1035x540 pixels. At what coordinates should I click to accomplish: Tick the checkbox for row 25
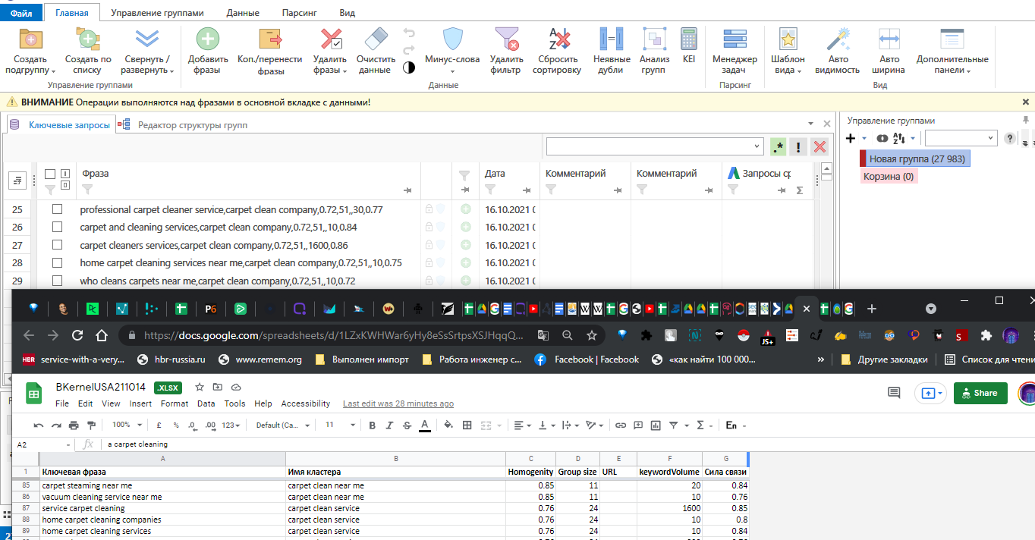tap(57, 209)
